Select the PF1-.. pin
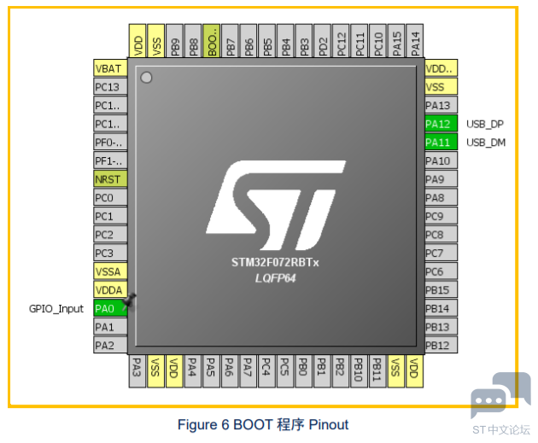Image resolution: width=538 pixels, height=443 pixels. click(x=110, y=160)
